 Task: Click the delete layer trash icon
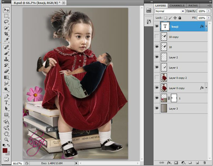click(204, 162)
